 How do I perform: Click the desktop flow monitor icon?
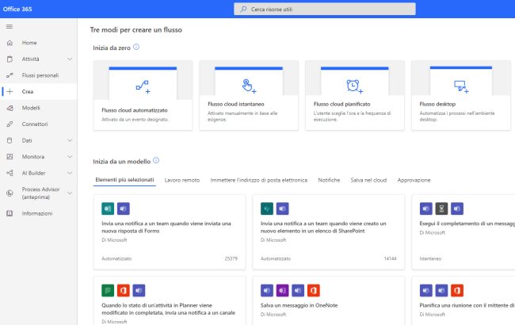pos(461,86)
